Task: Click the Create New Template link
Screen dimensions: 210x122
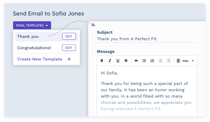Action: tap(40, 59)
